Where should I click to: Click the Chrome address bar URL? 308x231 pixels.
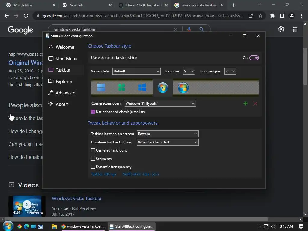point(143,16)
